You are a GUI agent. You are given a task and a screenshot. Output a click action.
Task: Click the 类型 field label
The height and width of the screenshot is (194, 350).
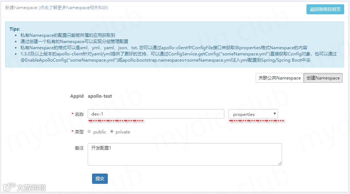coord(79,132)
